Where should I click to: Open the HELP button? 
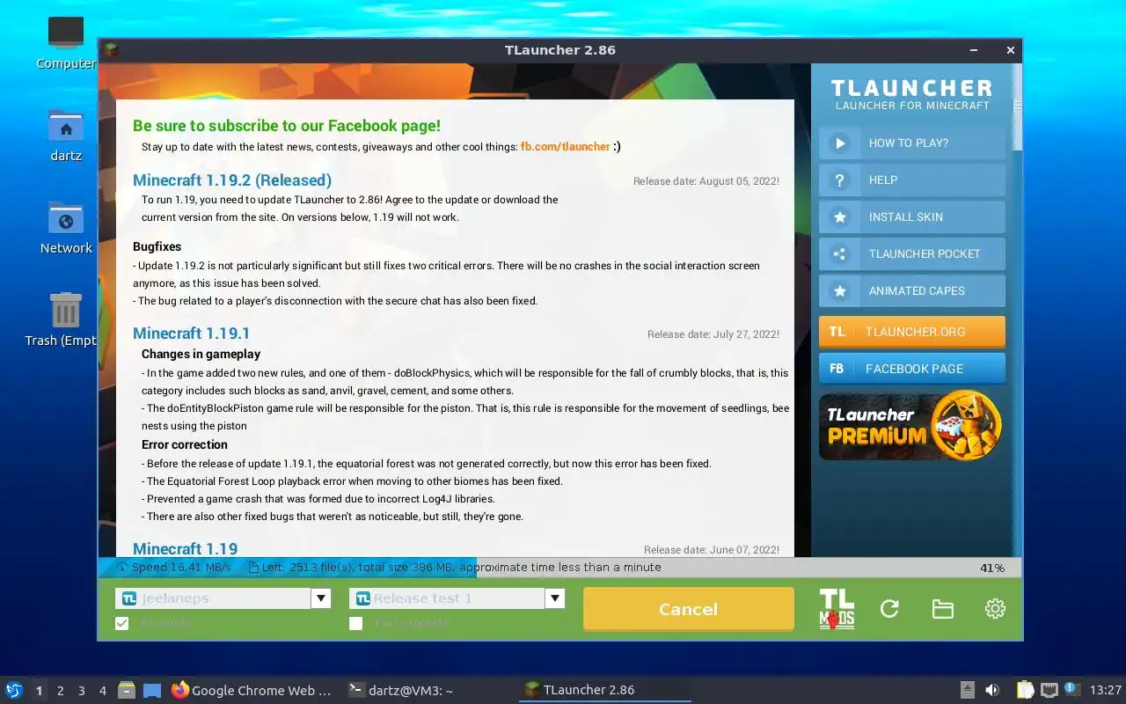point(912,180)
